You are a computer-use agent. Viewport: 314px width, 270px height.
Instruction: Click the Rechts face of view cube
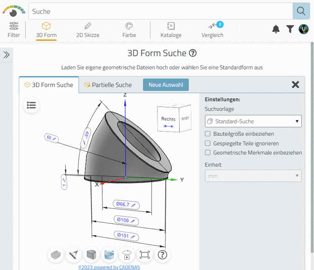click(x=168, y=119)
